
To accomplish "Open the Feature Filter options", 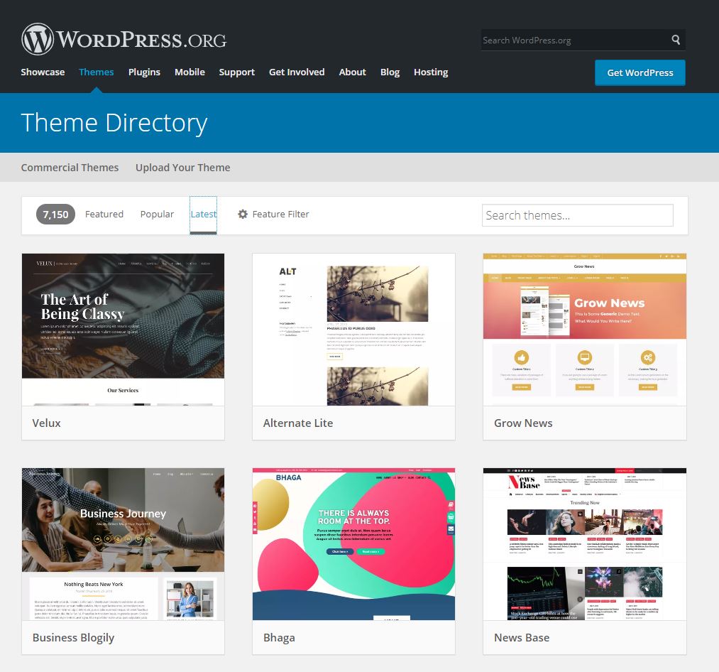I will (x=273, y=215).
